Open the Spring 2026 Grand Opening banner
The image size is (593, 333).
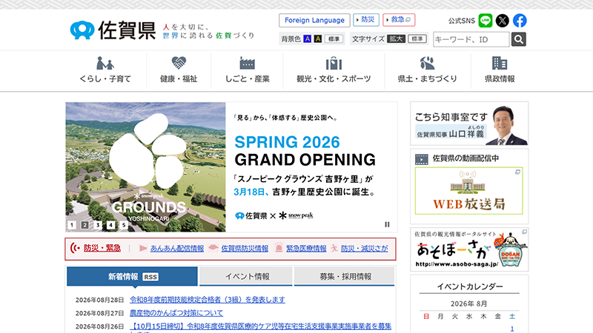click(x=231, y=167)
